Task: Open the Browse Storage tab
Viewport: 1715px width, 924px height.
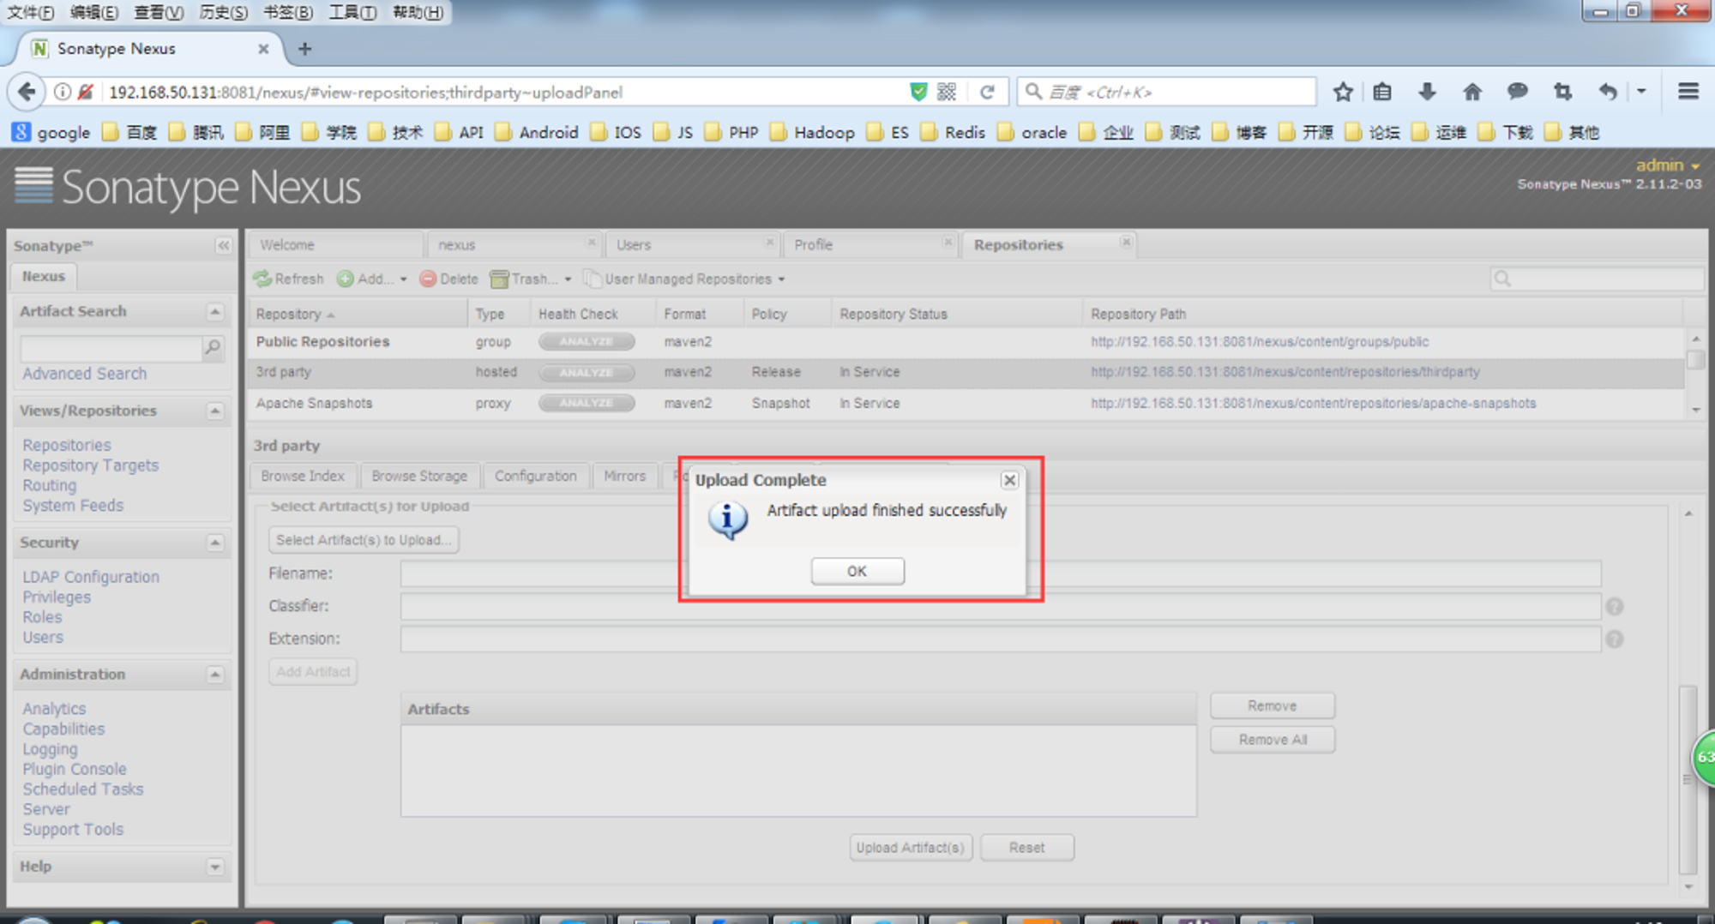Action: (419, 476)
